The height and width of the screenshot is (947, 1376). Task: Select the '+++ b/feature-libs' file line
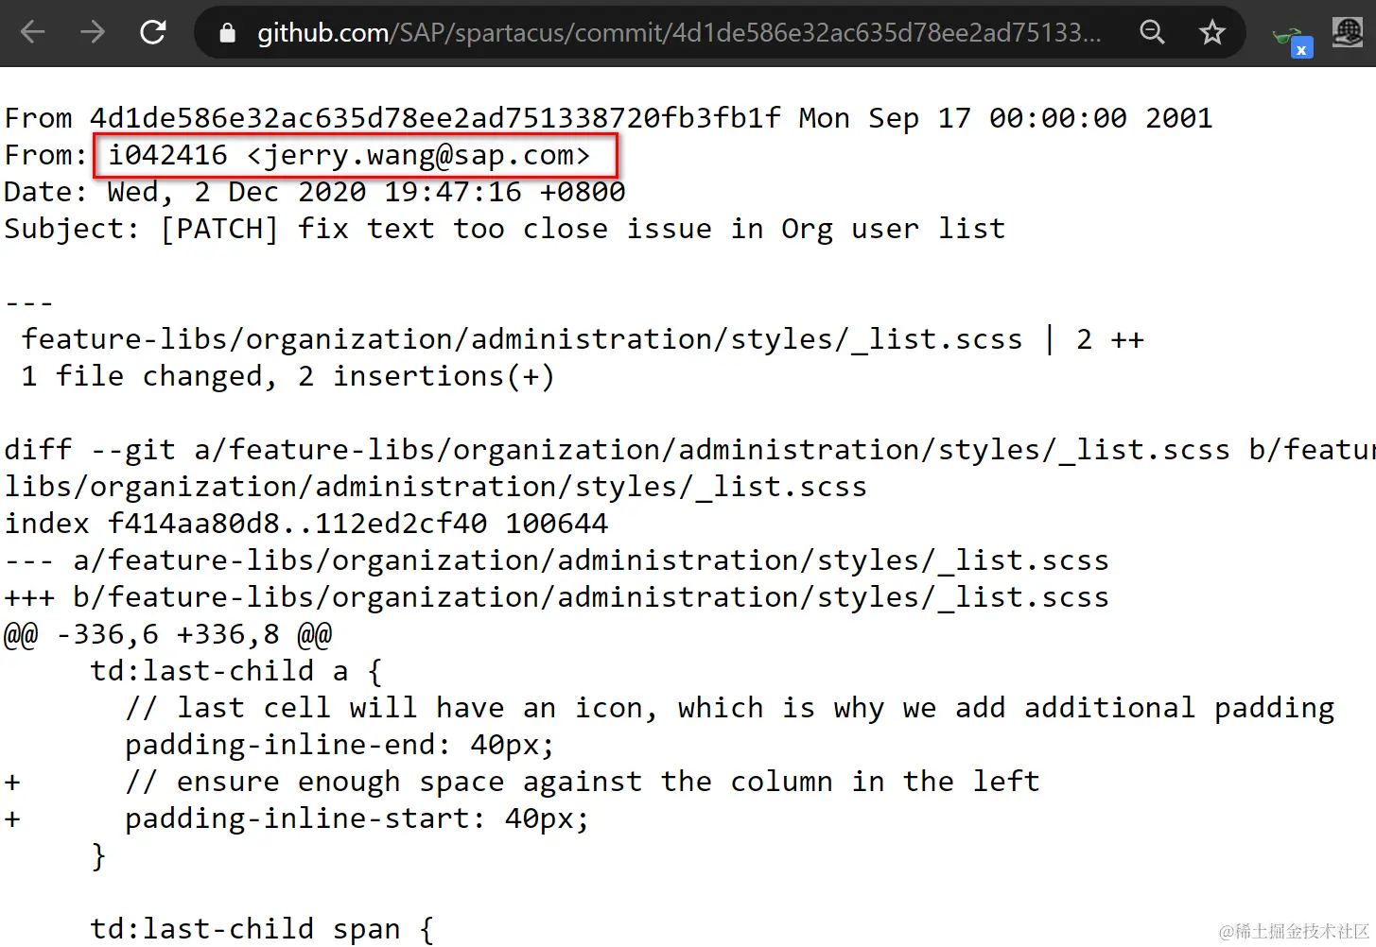tap(556, 598)
